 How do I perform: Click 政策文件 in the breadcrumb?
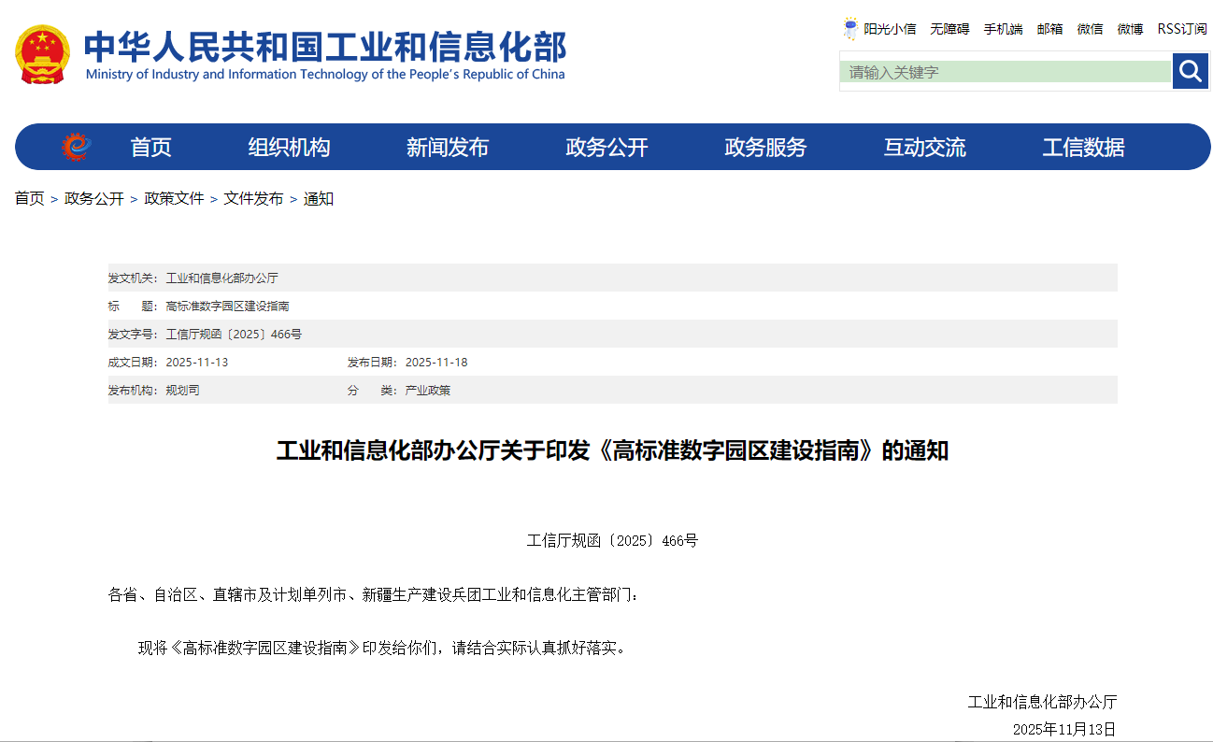pos(174,199)
